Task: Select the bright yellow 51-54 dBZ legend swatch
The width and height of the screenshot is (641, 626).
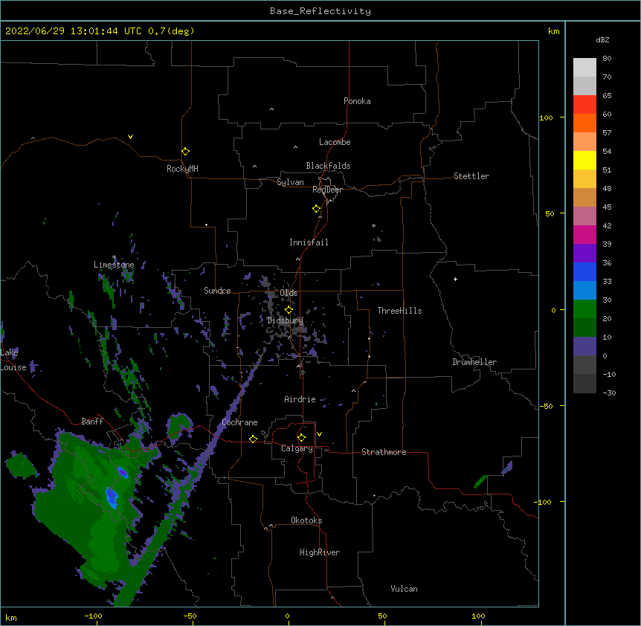Action: click(584, 160)
